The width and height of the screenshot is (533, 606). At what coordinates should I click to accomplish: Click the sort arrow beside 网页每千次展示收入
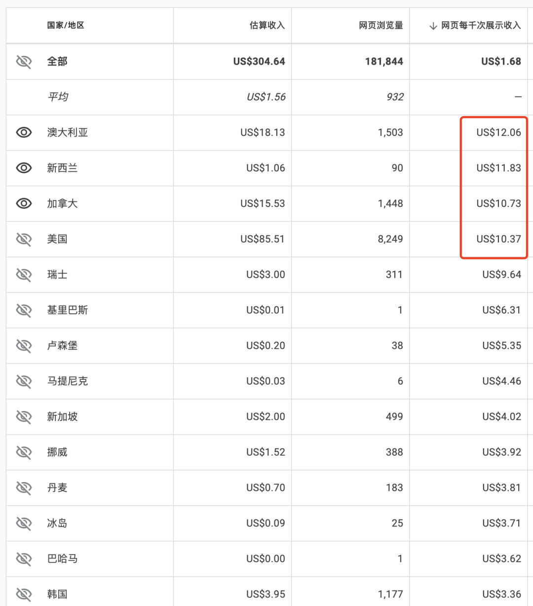click(433, 26)
